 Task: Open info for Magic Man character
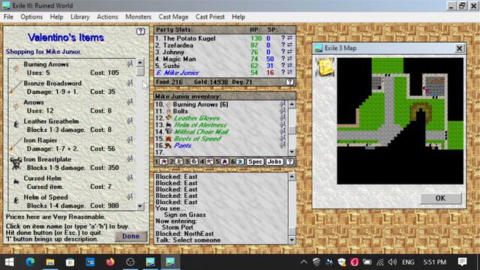click(283, 58)
